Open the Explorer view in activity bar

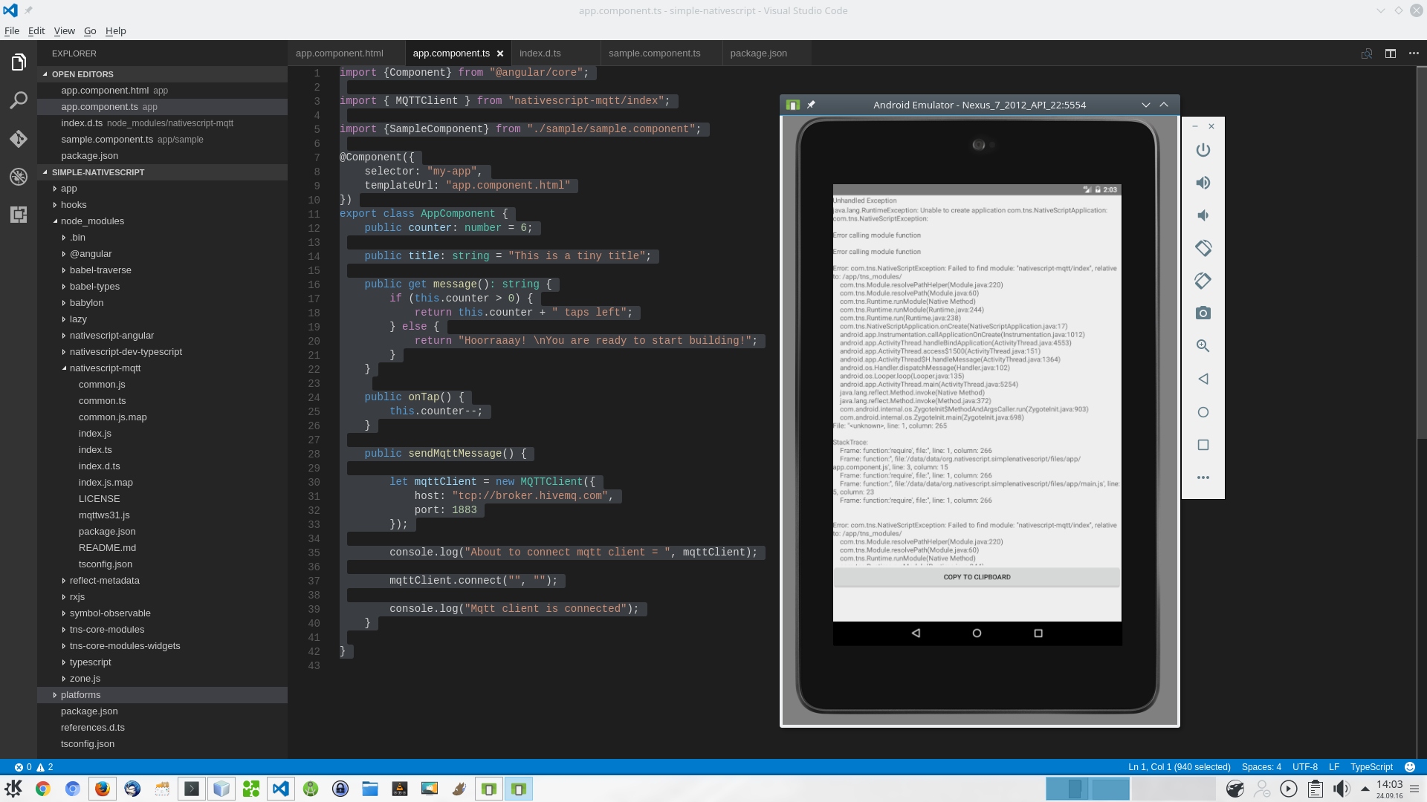coord(19,62)
